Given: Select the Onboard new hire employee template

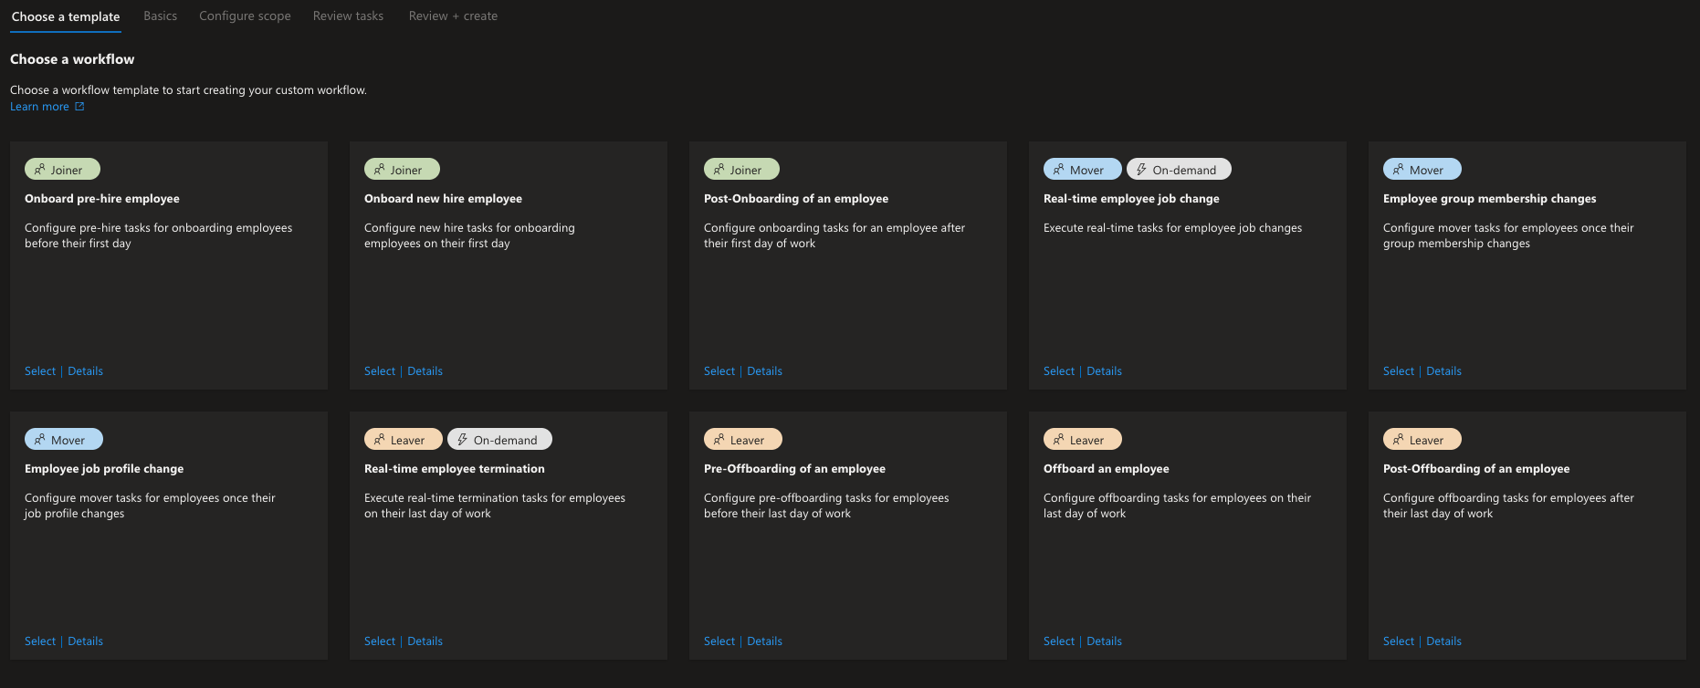Looking at the screenshot, I should [379, 371].
